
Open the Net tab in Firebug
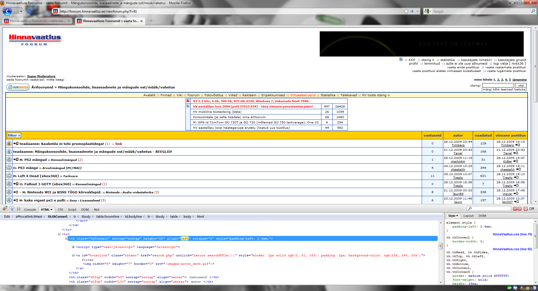coord(96,210)
